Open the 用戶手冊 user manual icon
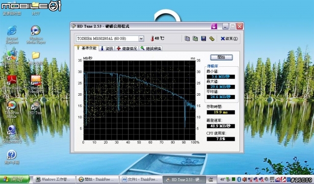This screenshot has height=184, width=314. click(12, 157)
